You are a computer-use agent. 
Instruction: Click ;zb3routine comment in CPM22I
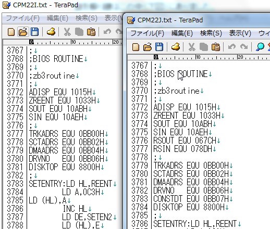tap(52, 75)
